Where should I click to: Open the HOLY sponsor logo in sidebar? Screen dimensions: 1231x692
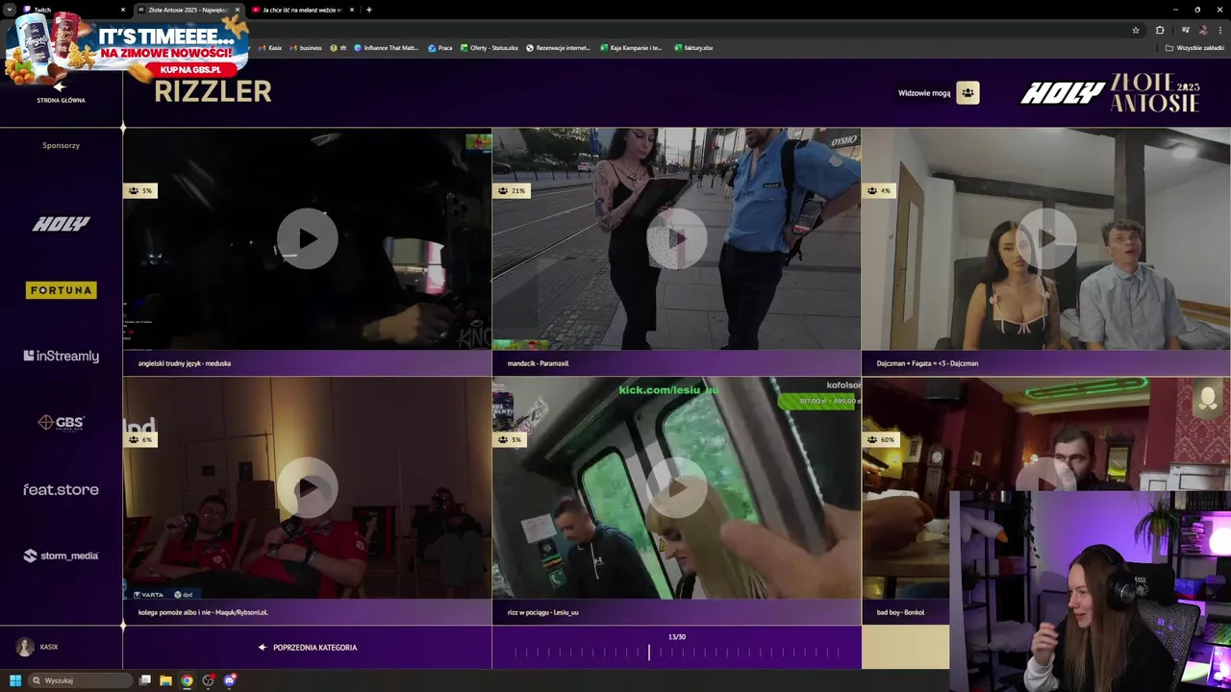(61, 224)
